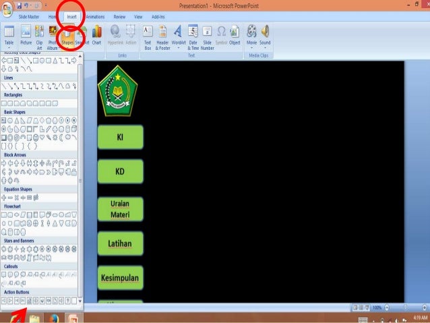Open Firefox from the taskbar
The width and height of the screenshot is (430, 323).
coord(54,318)
